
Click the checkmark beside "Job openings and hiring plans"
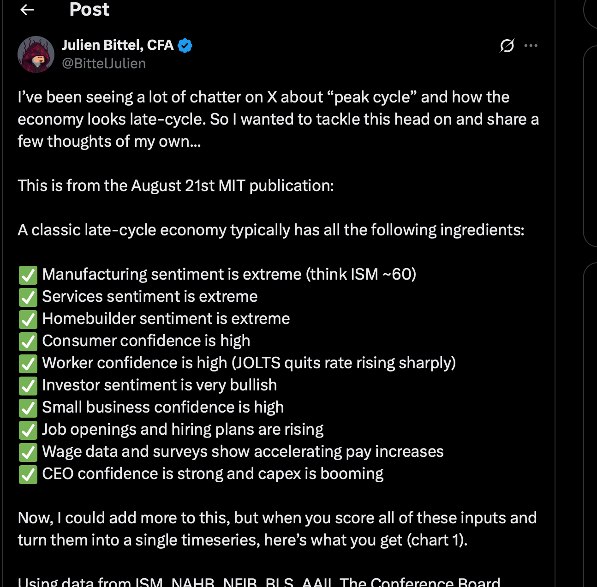28,430
